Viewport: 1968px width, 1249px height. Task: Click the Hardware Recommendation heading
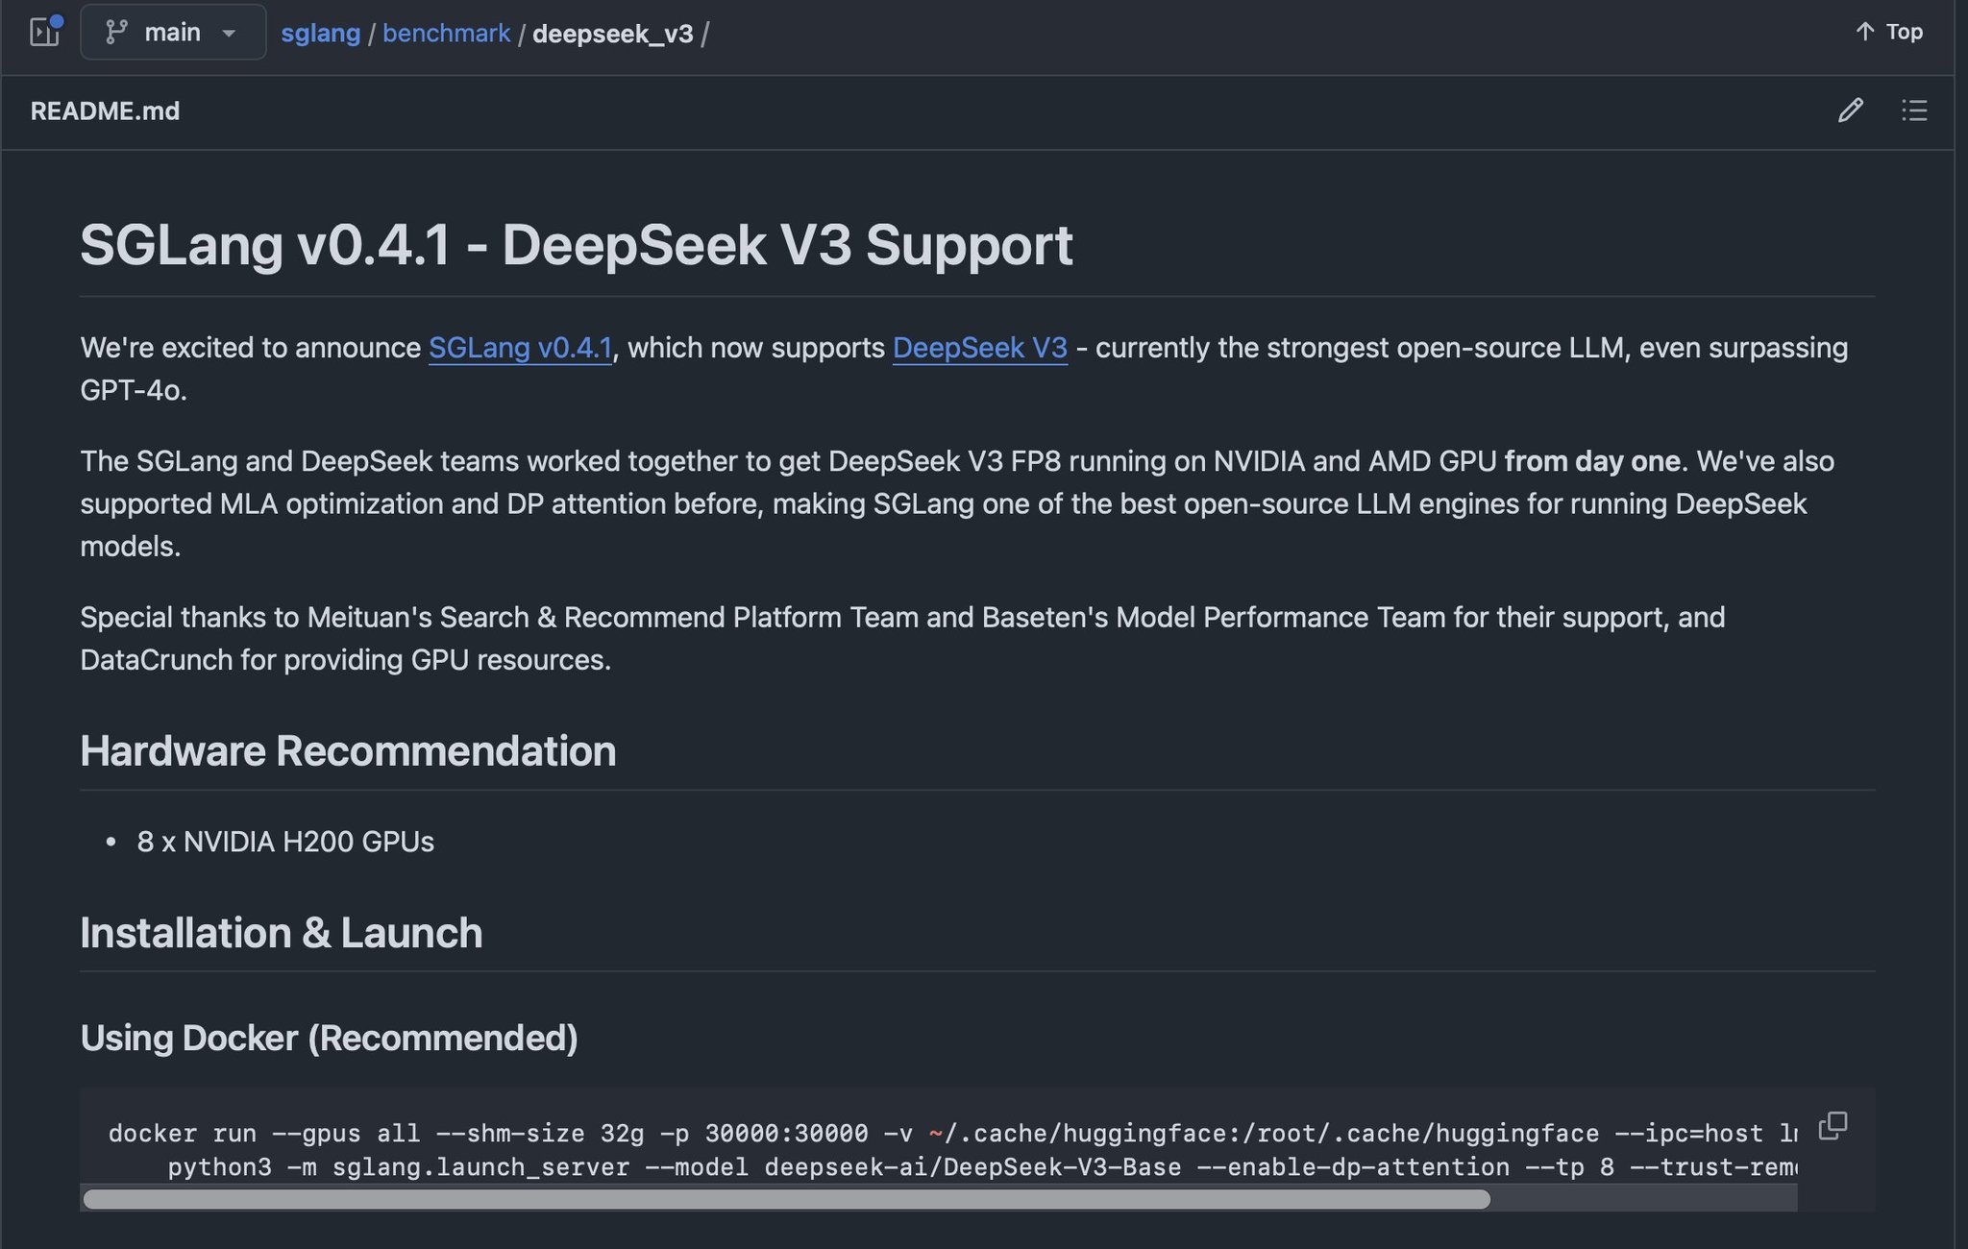pos(348,751)
